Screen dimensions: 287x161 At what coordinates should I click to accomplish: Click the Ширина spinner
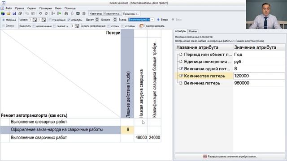115,20
